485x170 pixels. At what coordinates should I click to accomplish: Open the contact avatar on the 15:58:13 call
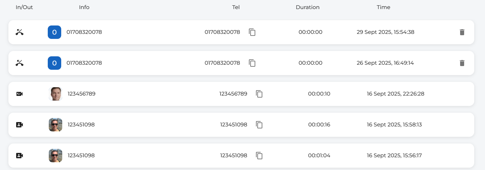[55, 125]
